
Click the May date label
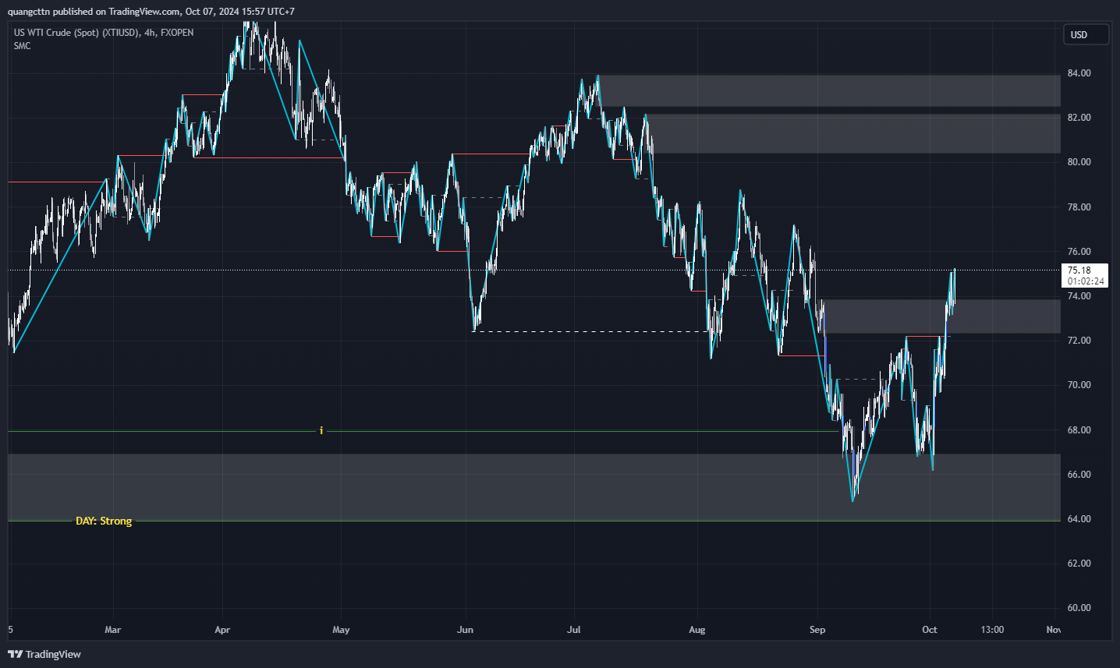[341, 630]
